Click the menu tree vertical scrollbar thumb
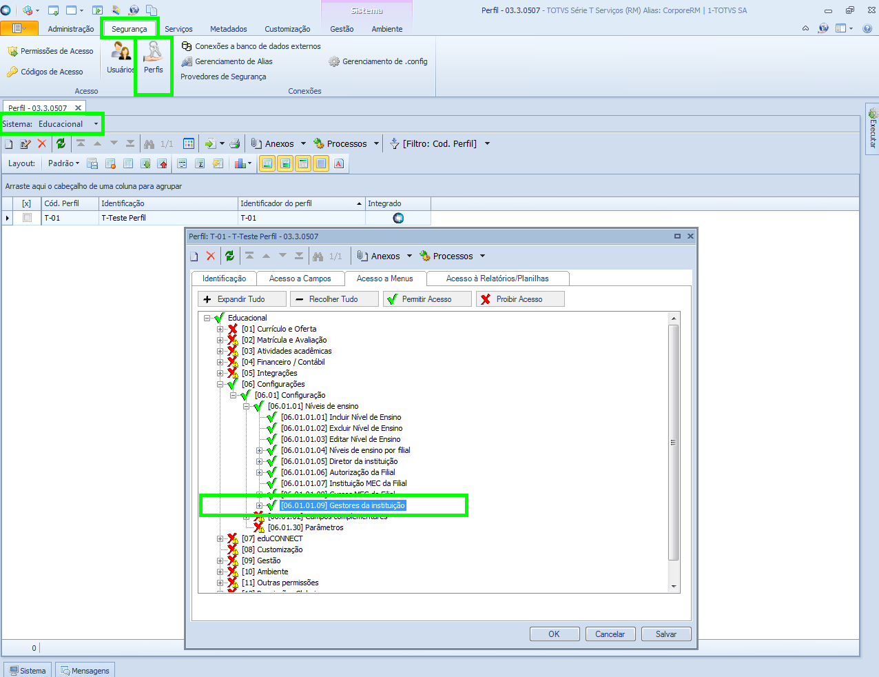This screenshot has width=879, height=677. [674, 443]
